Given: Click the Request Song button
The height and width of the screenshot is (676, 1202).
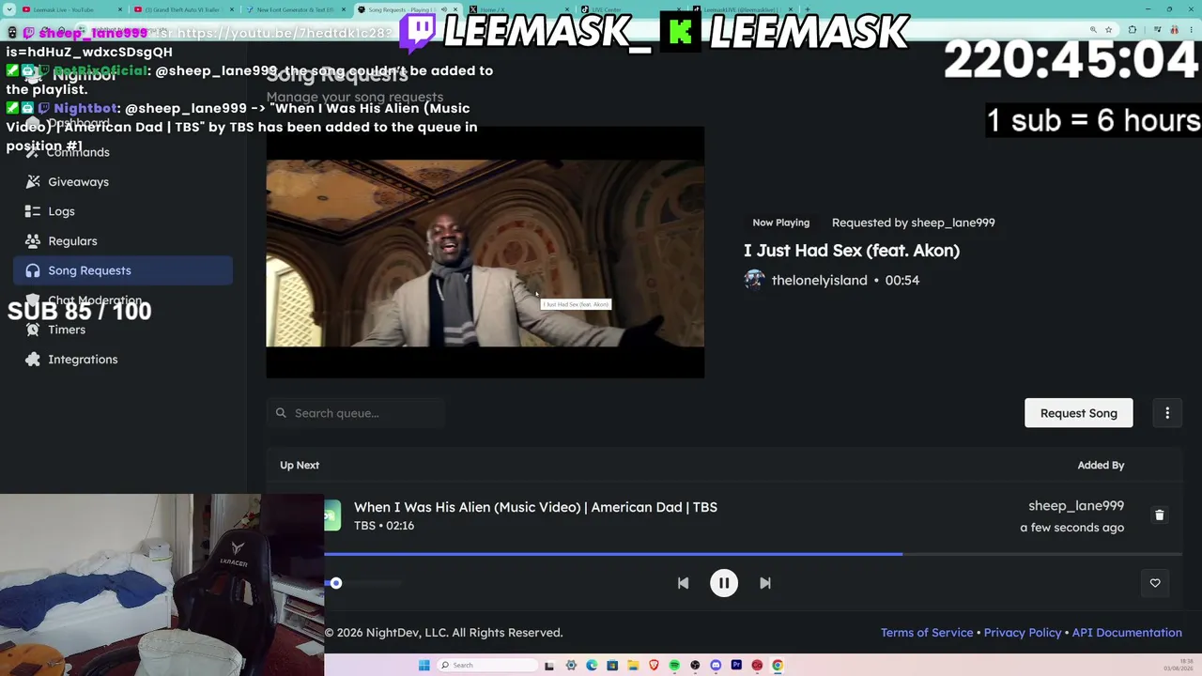Looking at the screenshot, I should (1079, 413).
